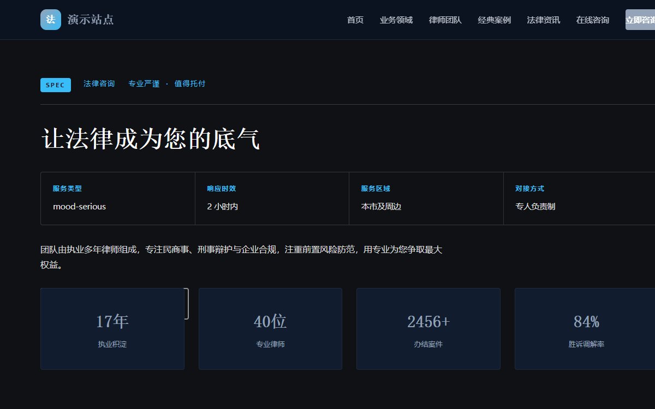This screenshot has height=409, width=655.
Task: Click the headline 让法律成为您的底气
Action: click(x=151, y=139)
